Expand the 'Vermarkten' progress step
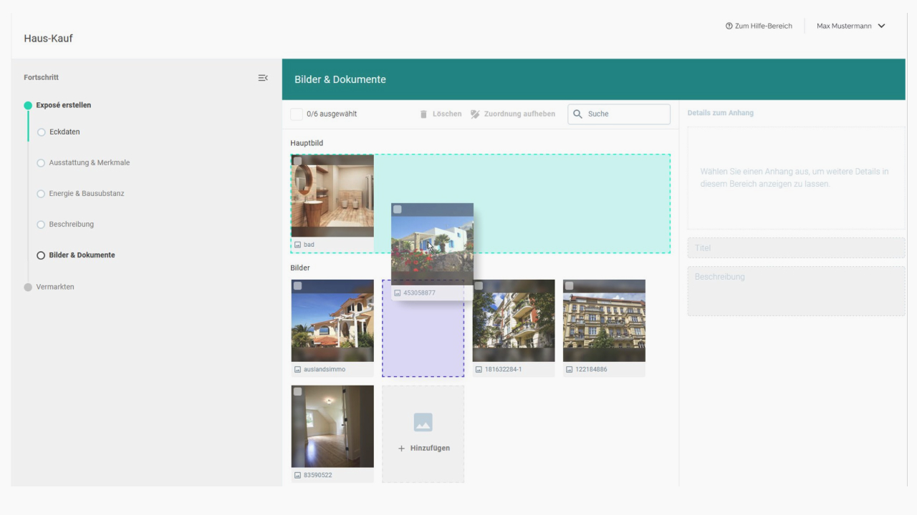Image resolution: width=917 pixels, height=515 pixels. click(55, 287)
